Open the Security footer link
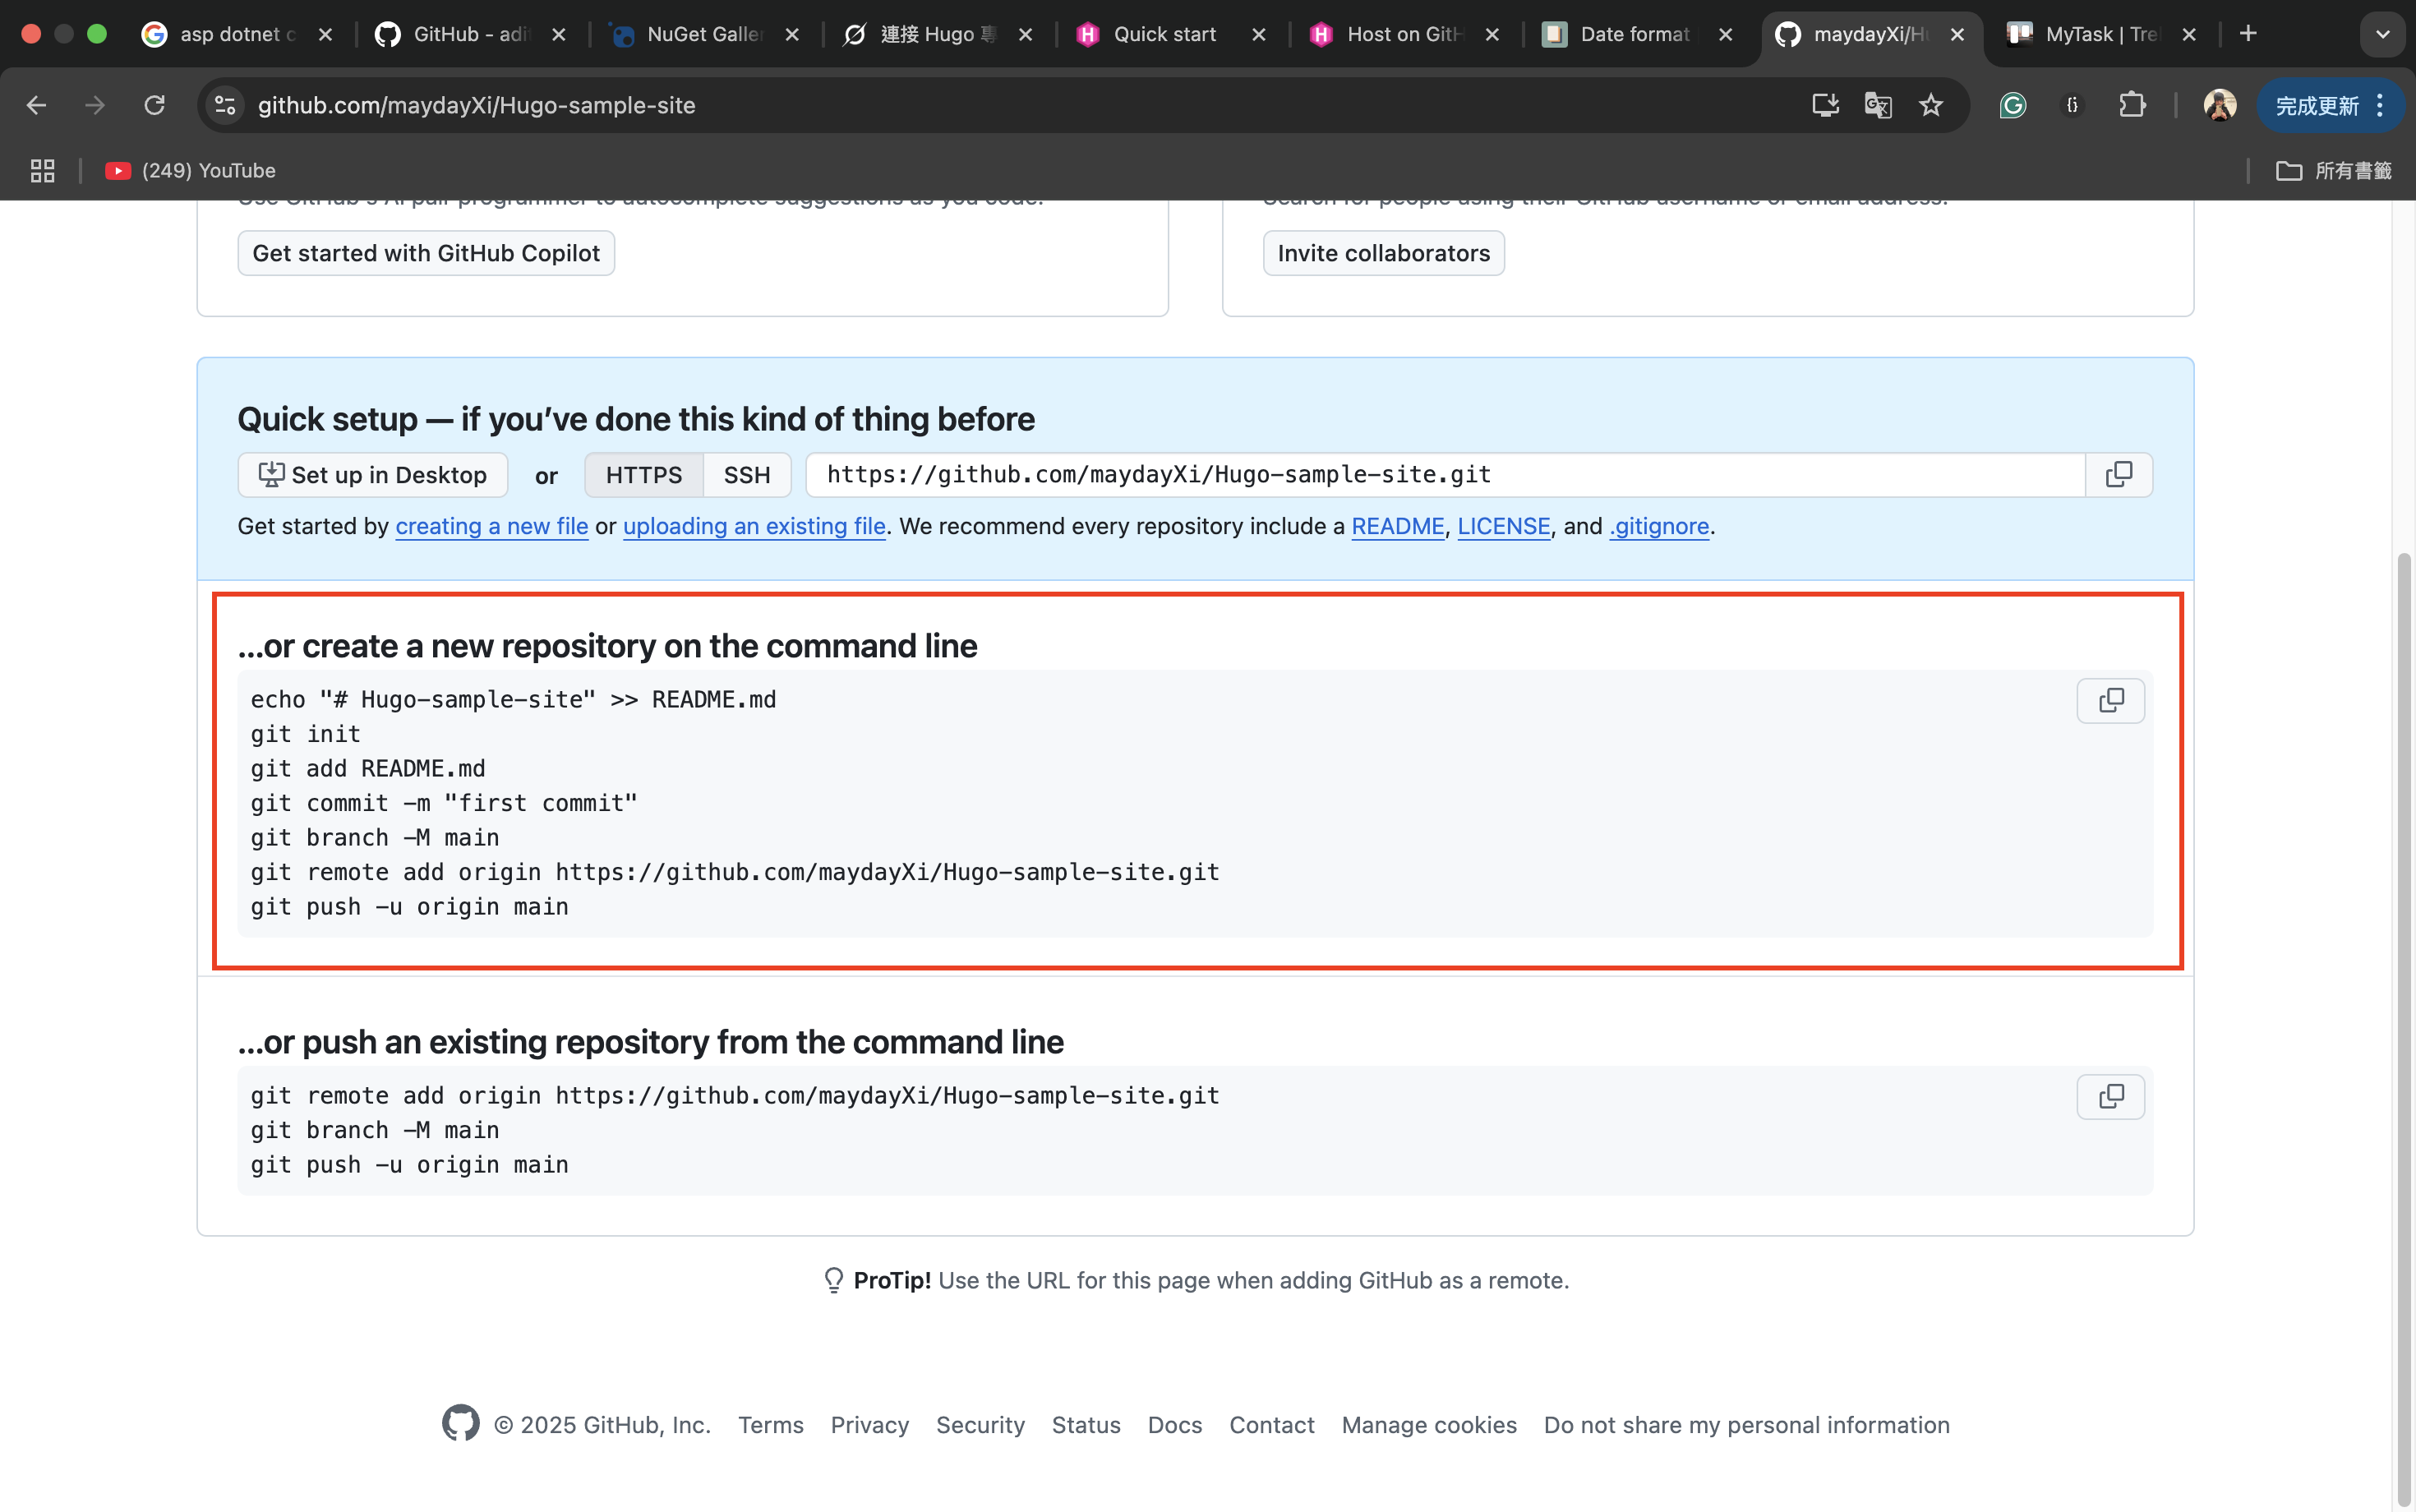This screenshot has width=2416, height=1512. click(x=980, y=1425)
